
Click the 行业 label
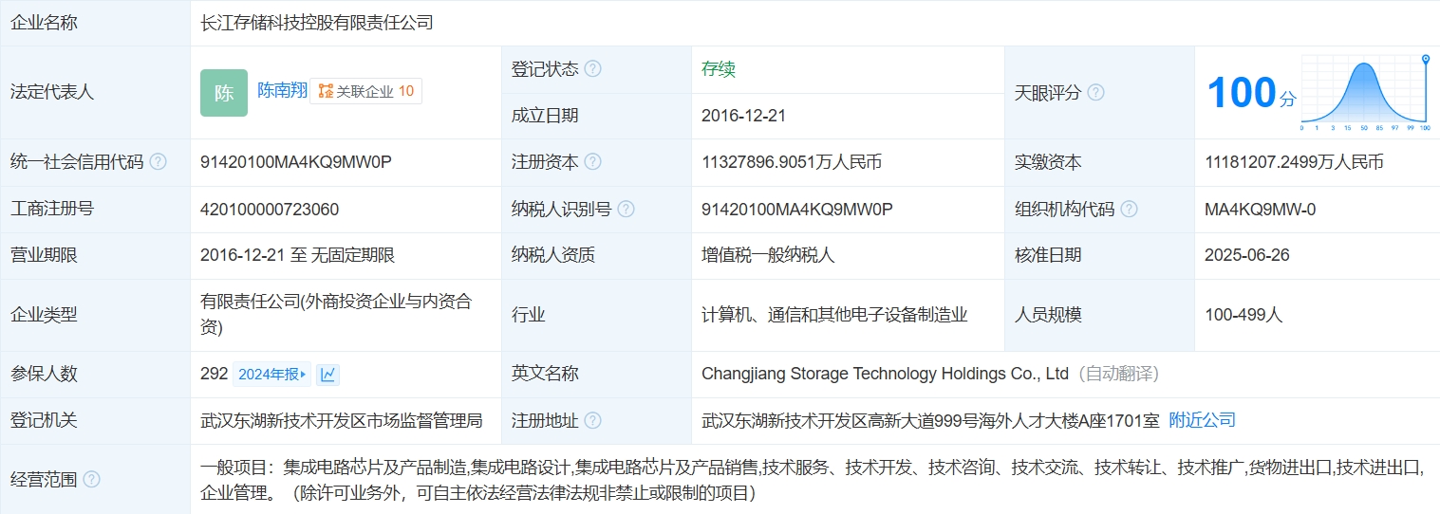[529, 315]
